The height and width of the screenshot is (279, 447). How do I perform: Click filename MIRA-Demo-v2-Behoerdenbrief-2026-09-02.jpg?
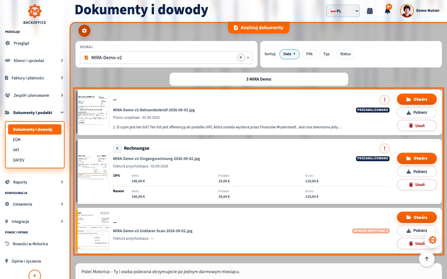click(x=154, y=110)
